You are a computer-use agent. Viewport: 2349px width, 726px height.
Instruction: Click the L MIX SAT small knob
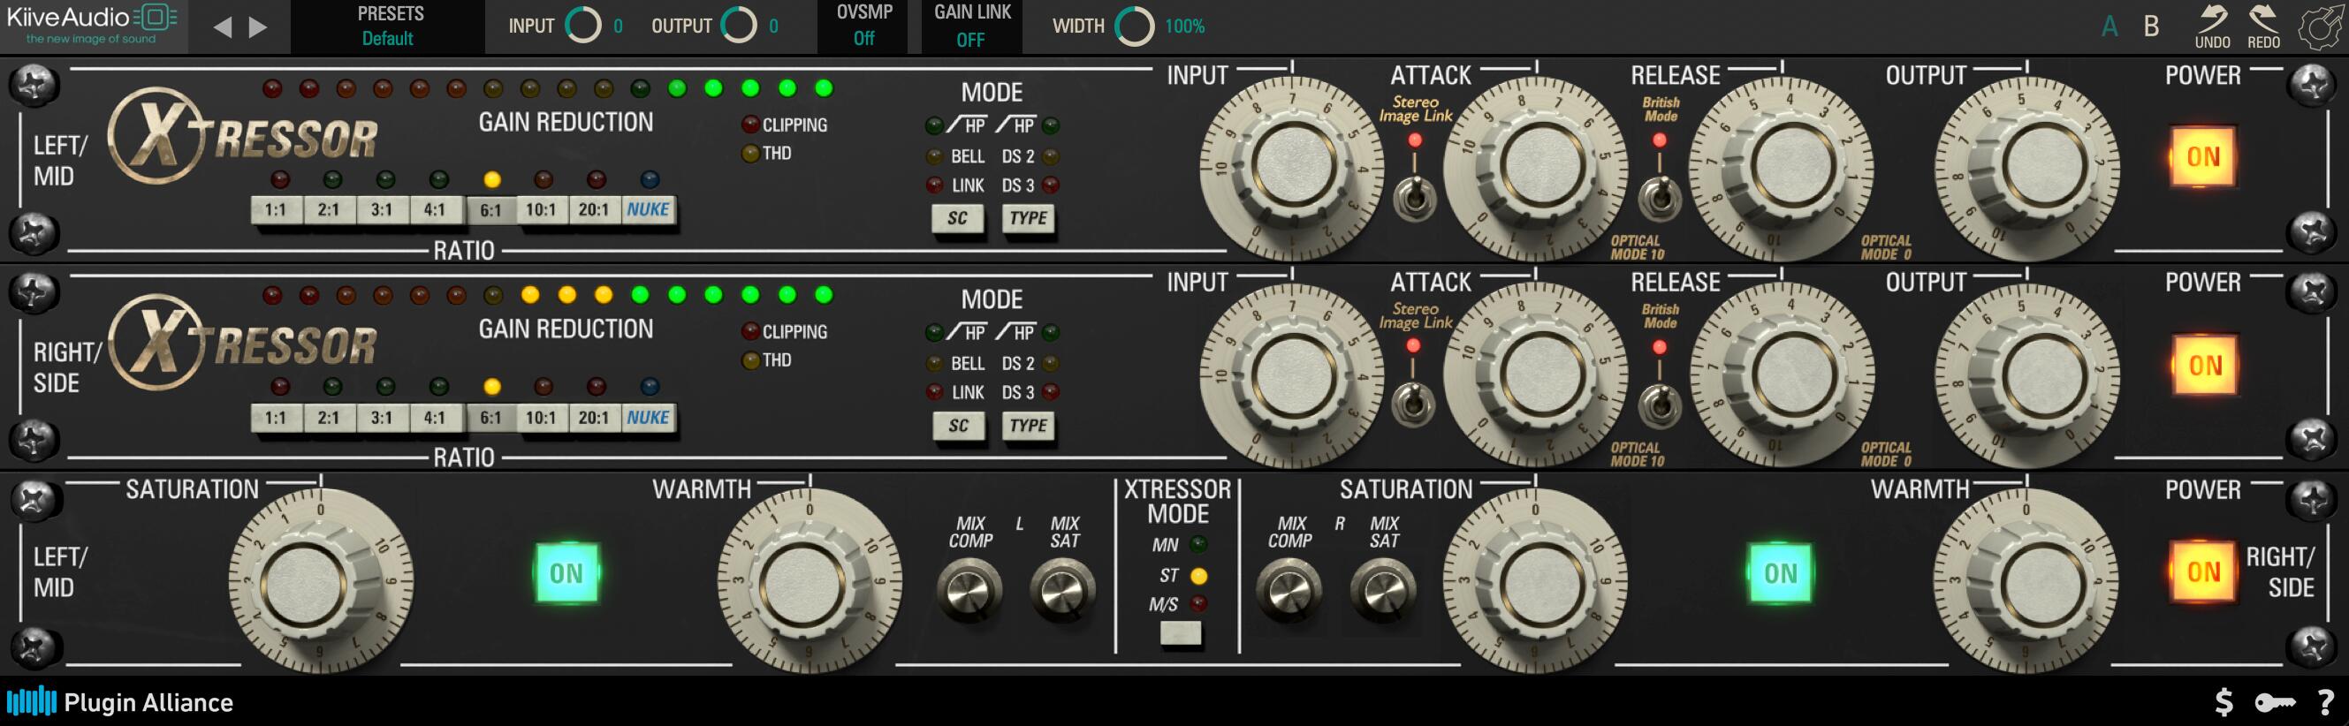click(x=1062, y=590)
